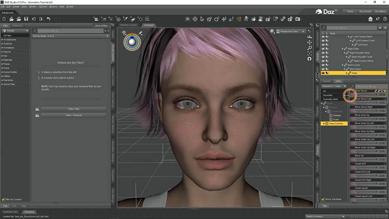Click viewport zoom magnifier control
Screen dimensions: 389x219
[x=309, y=48]
